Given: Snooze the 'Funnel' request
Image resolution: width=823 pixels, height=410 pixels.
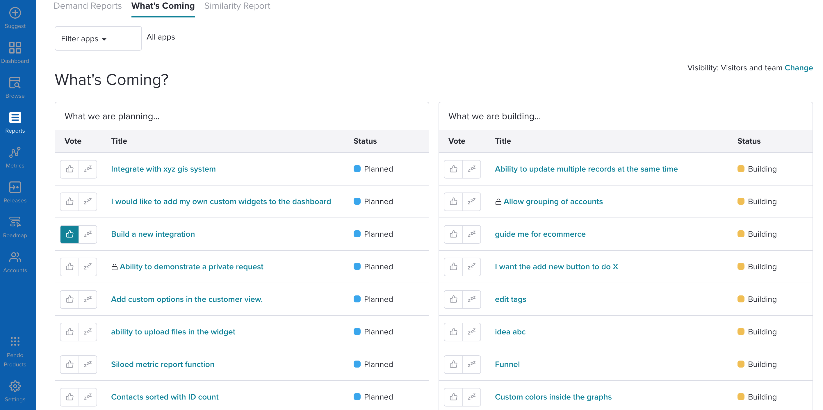Looking at the screenshot, I should coord(472,365).
